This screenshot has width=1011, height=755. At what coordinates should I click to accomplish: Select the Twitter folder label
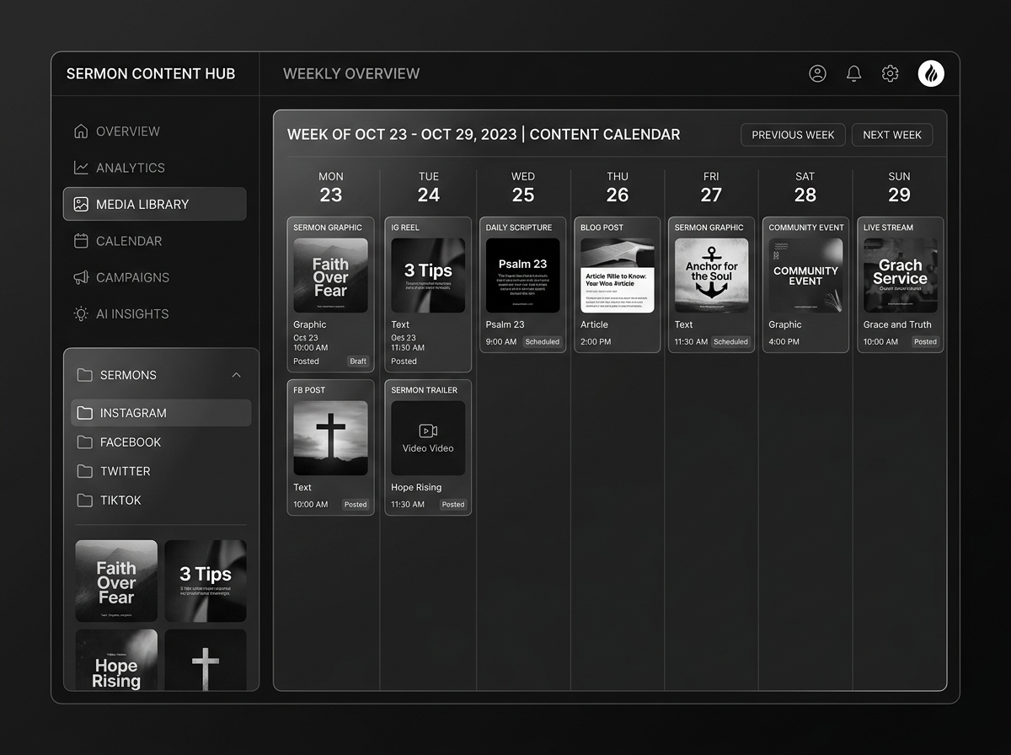click(x=126, y=471)
